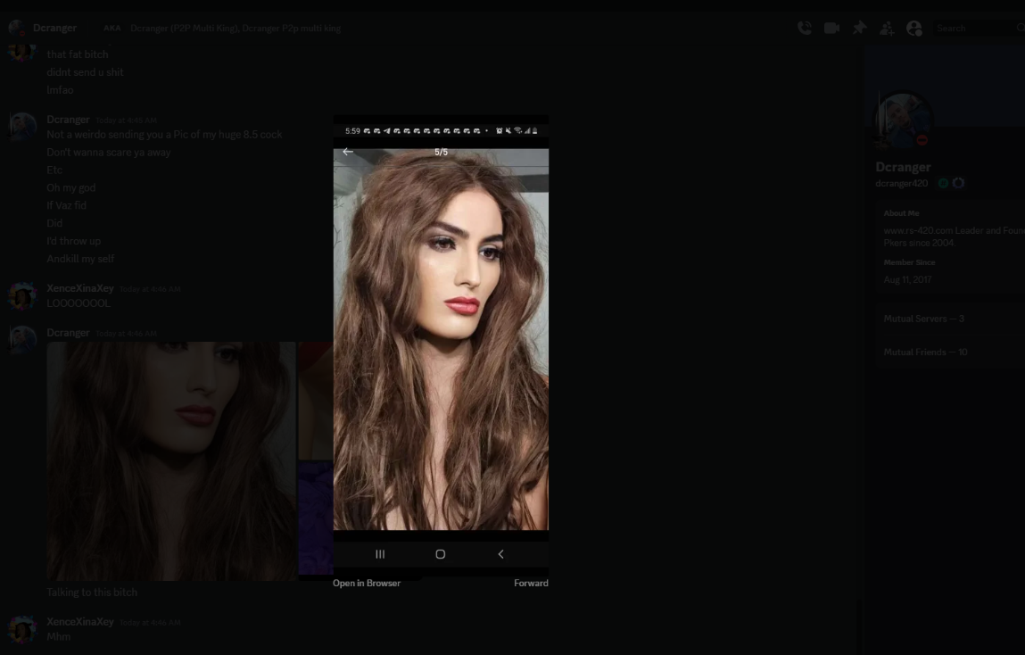This screenshot has width=1025, height=655.
Task: Click Dcranger avatar beside image post
Action: tap(22, 340)
